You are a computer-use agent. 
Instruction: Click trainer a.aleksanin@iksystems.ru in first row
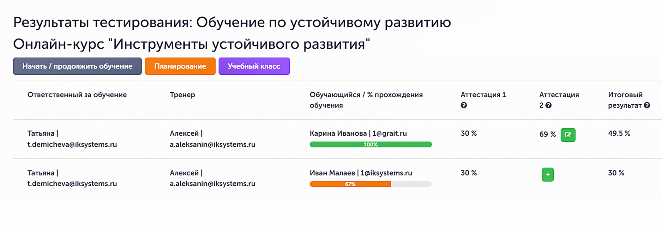coord(212,145)
